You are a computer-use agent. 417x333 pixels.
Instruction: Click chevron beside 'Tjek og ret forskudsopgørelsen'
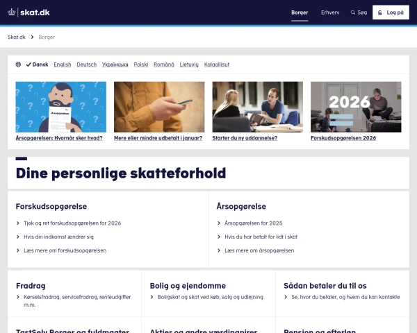[18, 223]
